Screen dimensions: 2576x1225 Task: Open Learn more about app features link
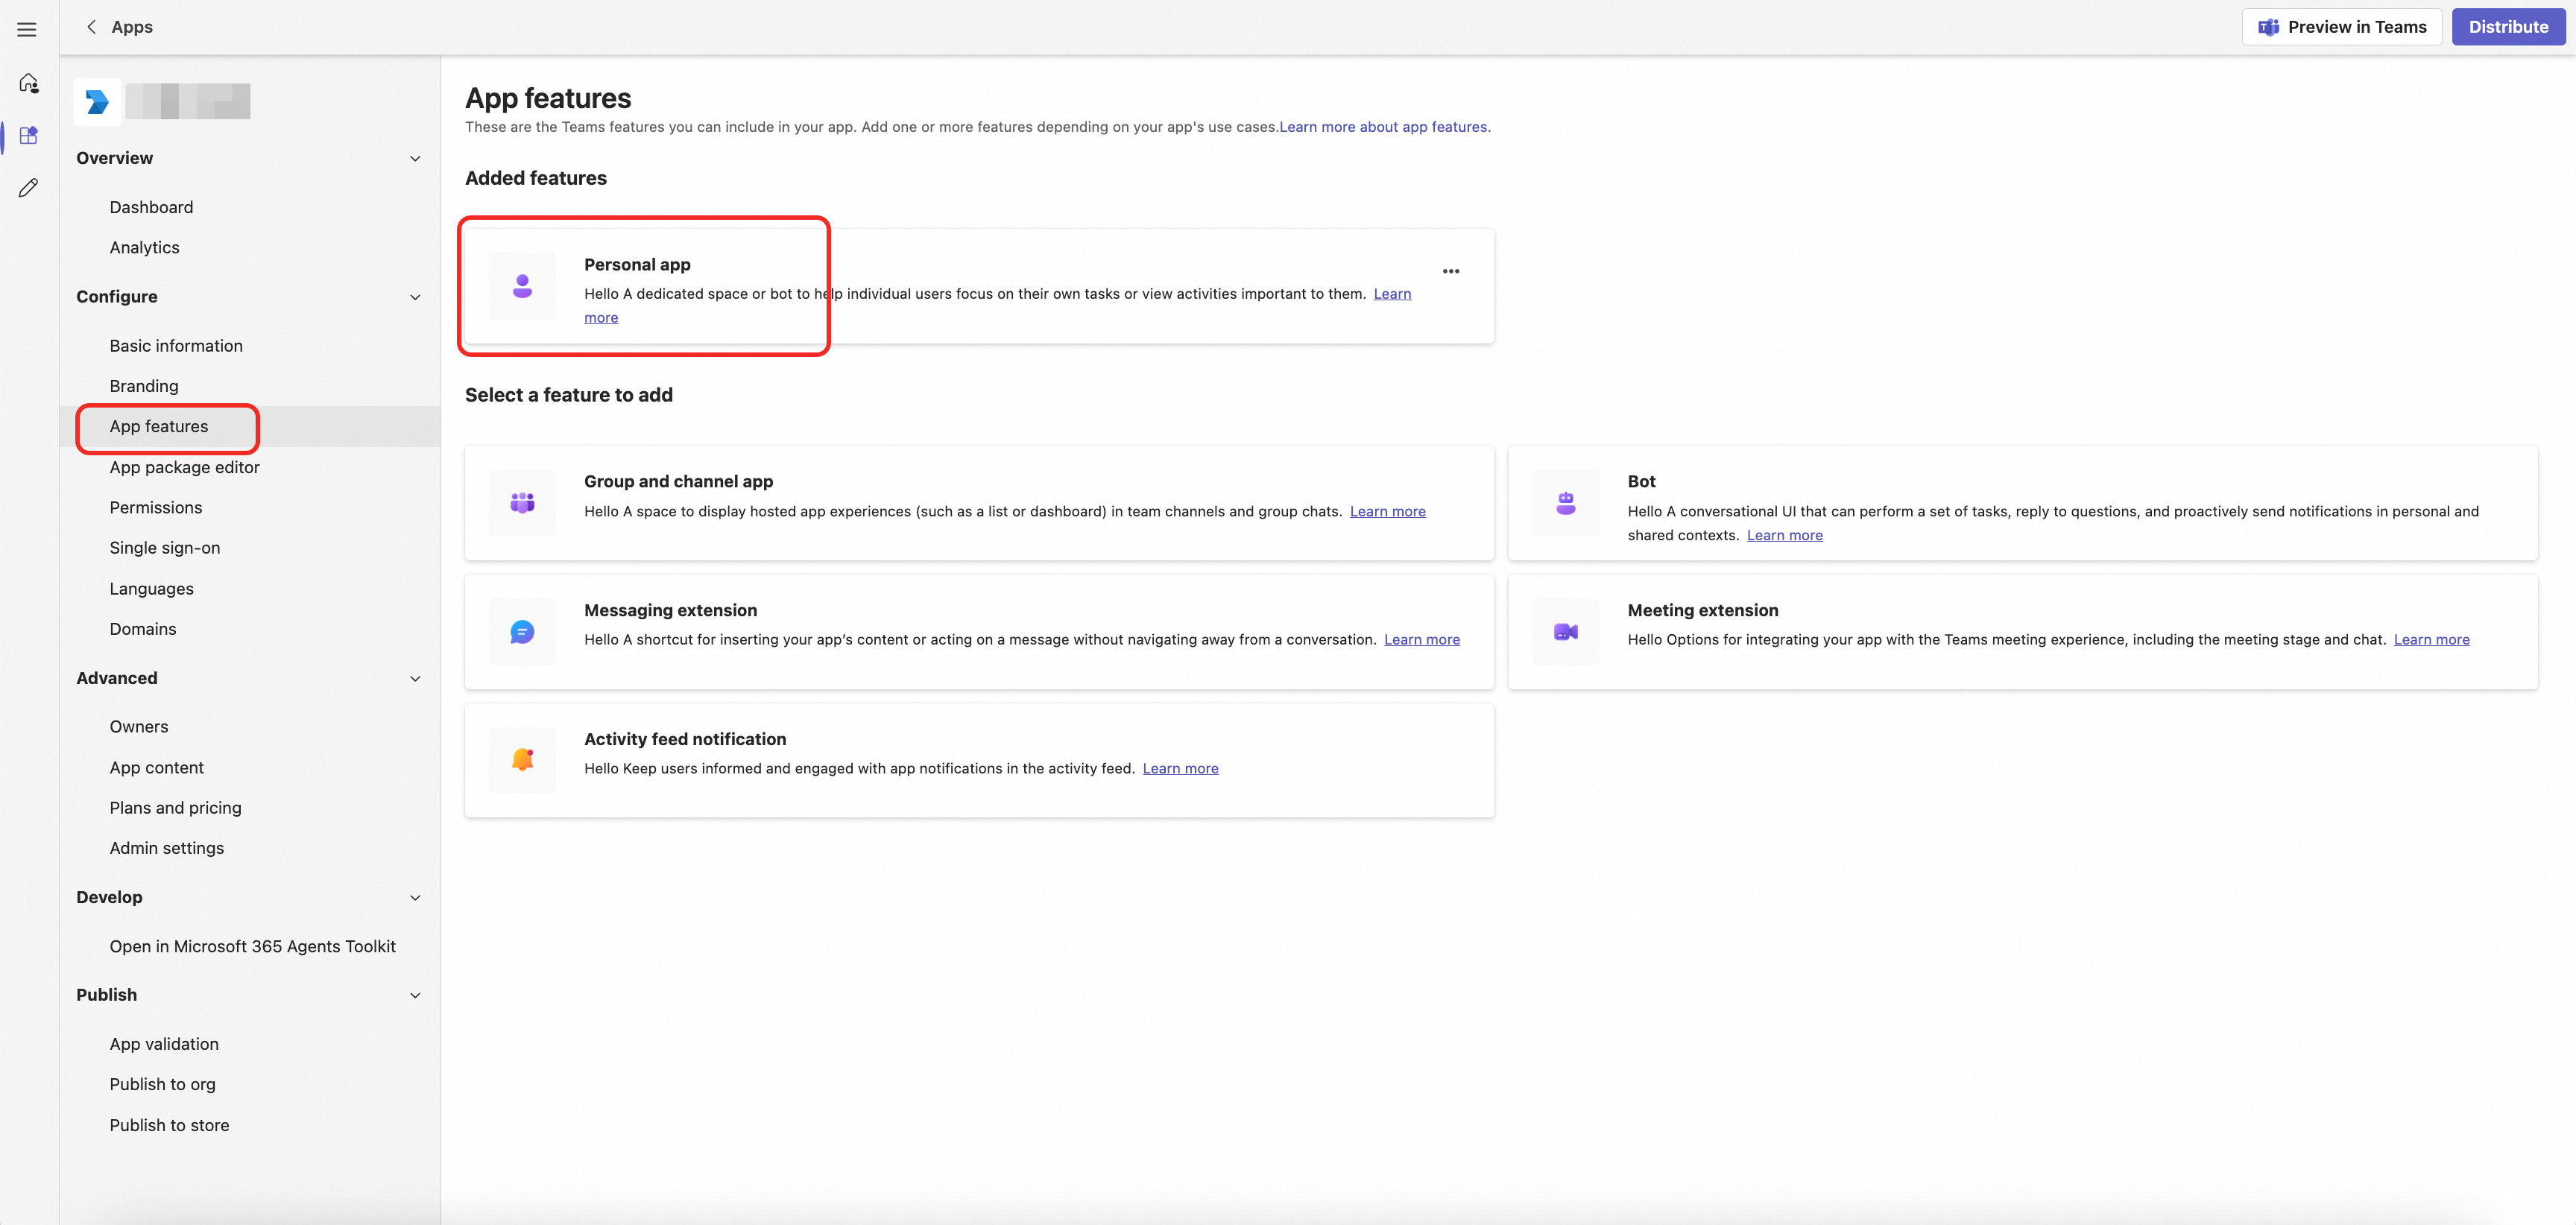coord(1384,127)
